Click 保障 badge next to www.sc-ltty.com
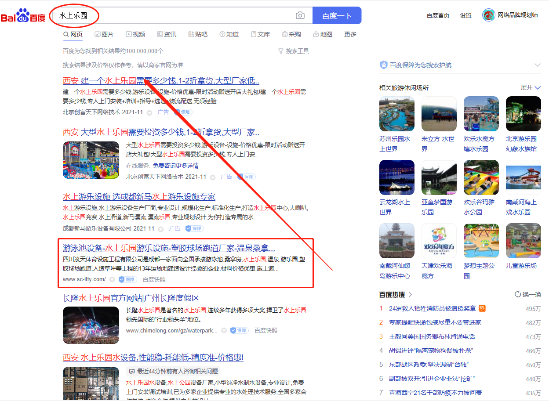Viewport: 549px width, 401px height. coord(127,279)
